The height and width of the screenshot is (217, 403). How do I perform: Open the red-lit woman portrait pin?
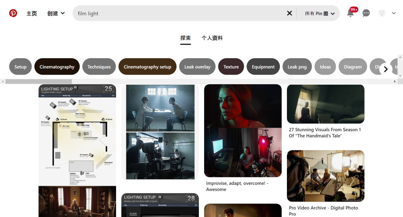click(243, 131)
